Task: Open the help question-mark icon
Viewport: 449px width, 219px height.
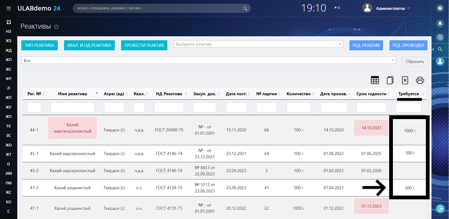Action: coord(440,8)
